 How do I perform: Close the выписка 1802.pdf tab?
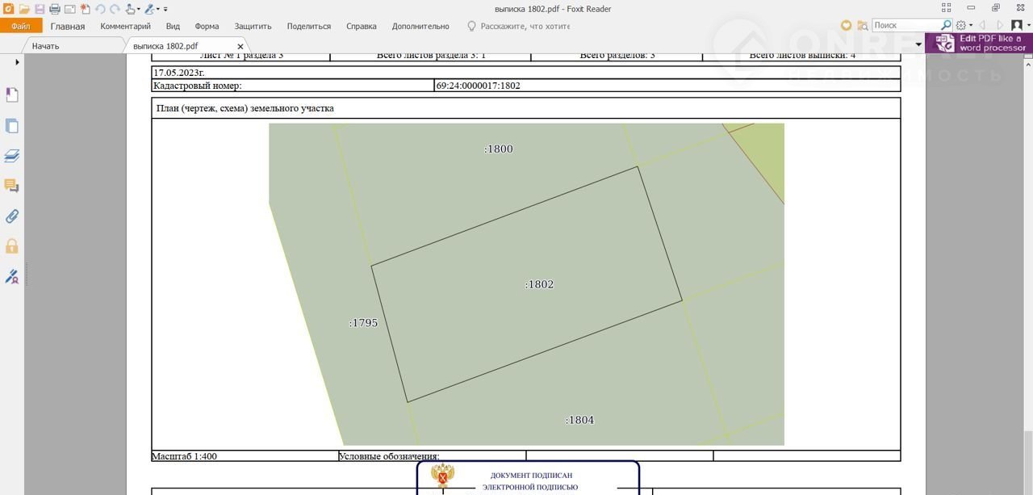240,47
